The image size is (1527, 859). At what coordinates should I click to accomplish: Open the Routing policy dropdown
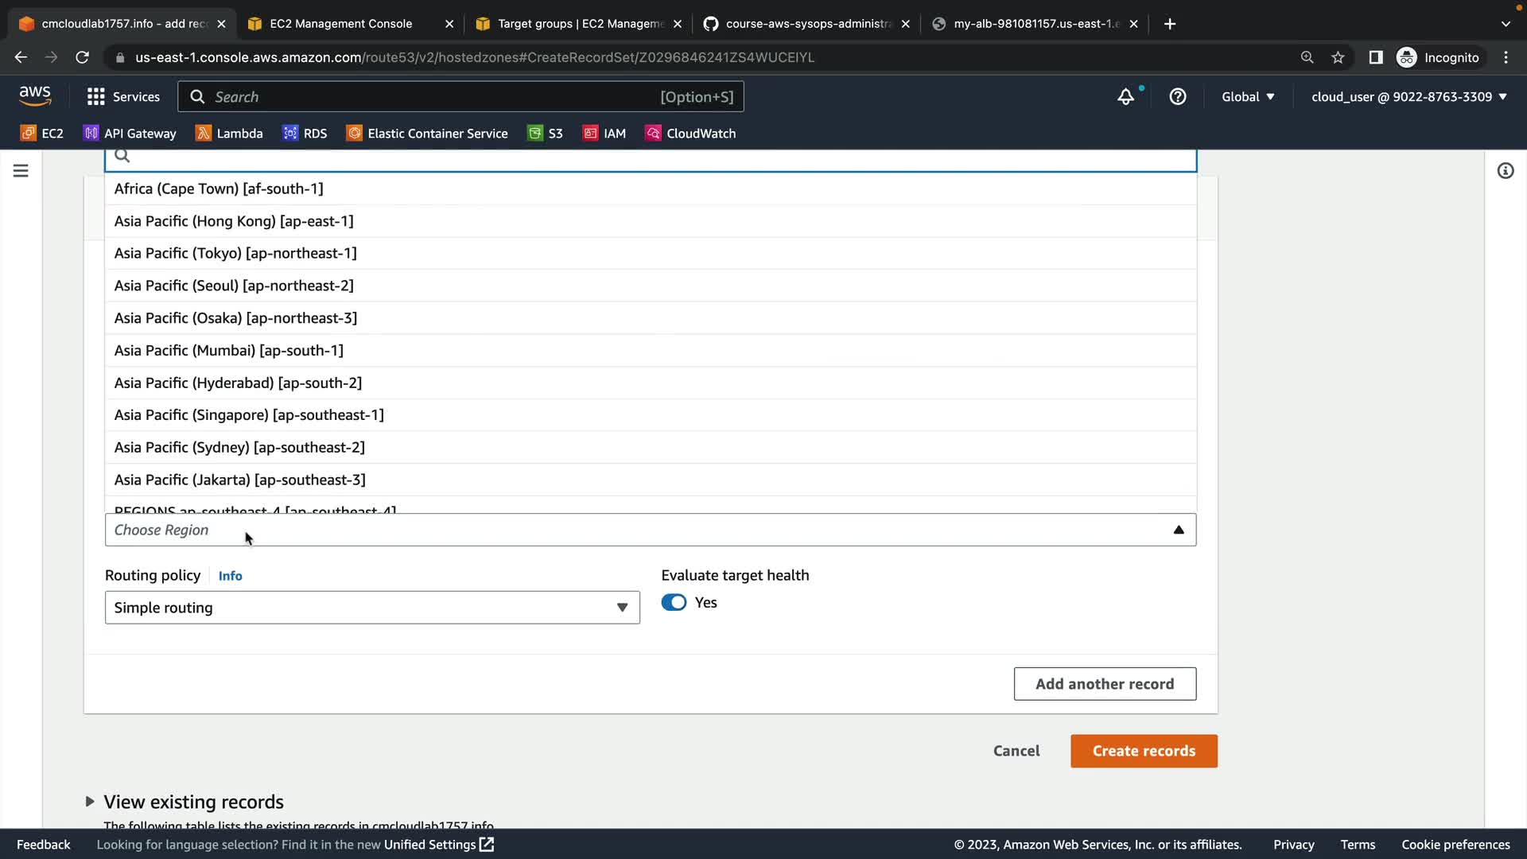click(371, 608)
